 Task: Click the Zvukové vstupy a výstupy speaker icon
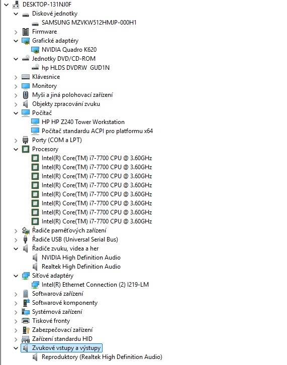26,348
